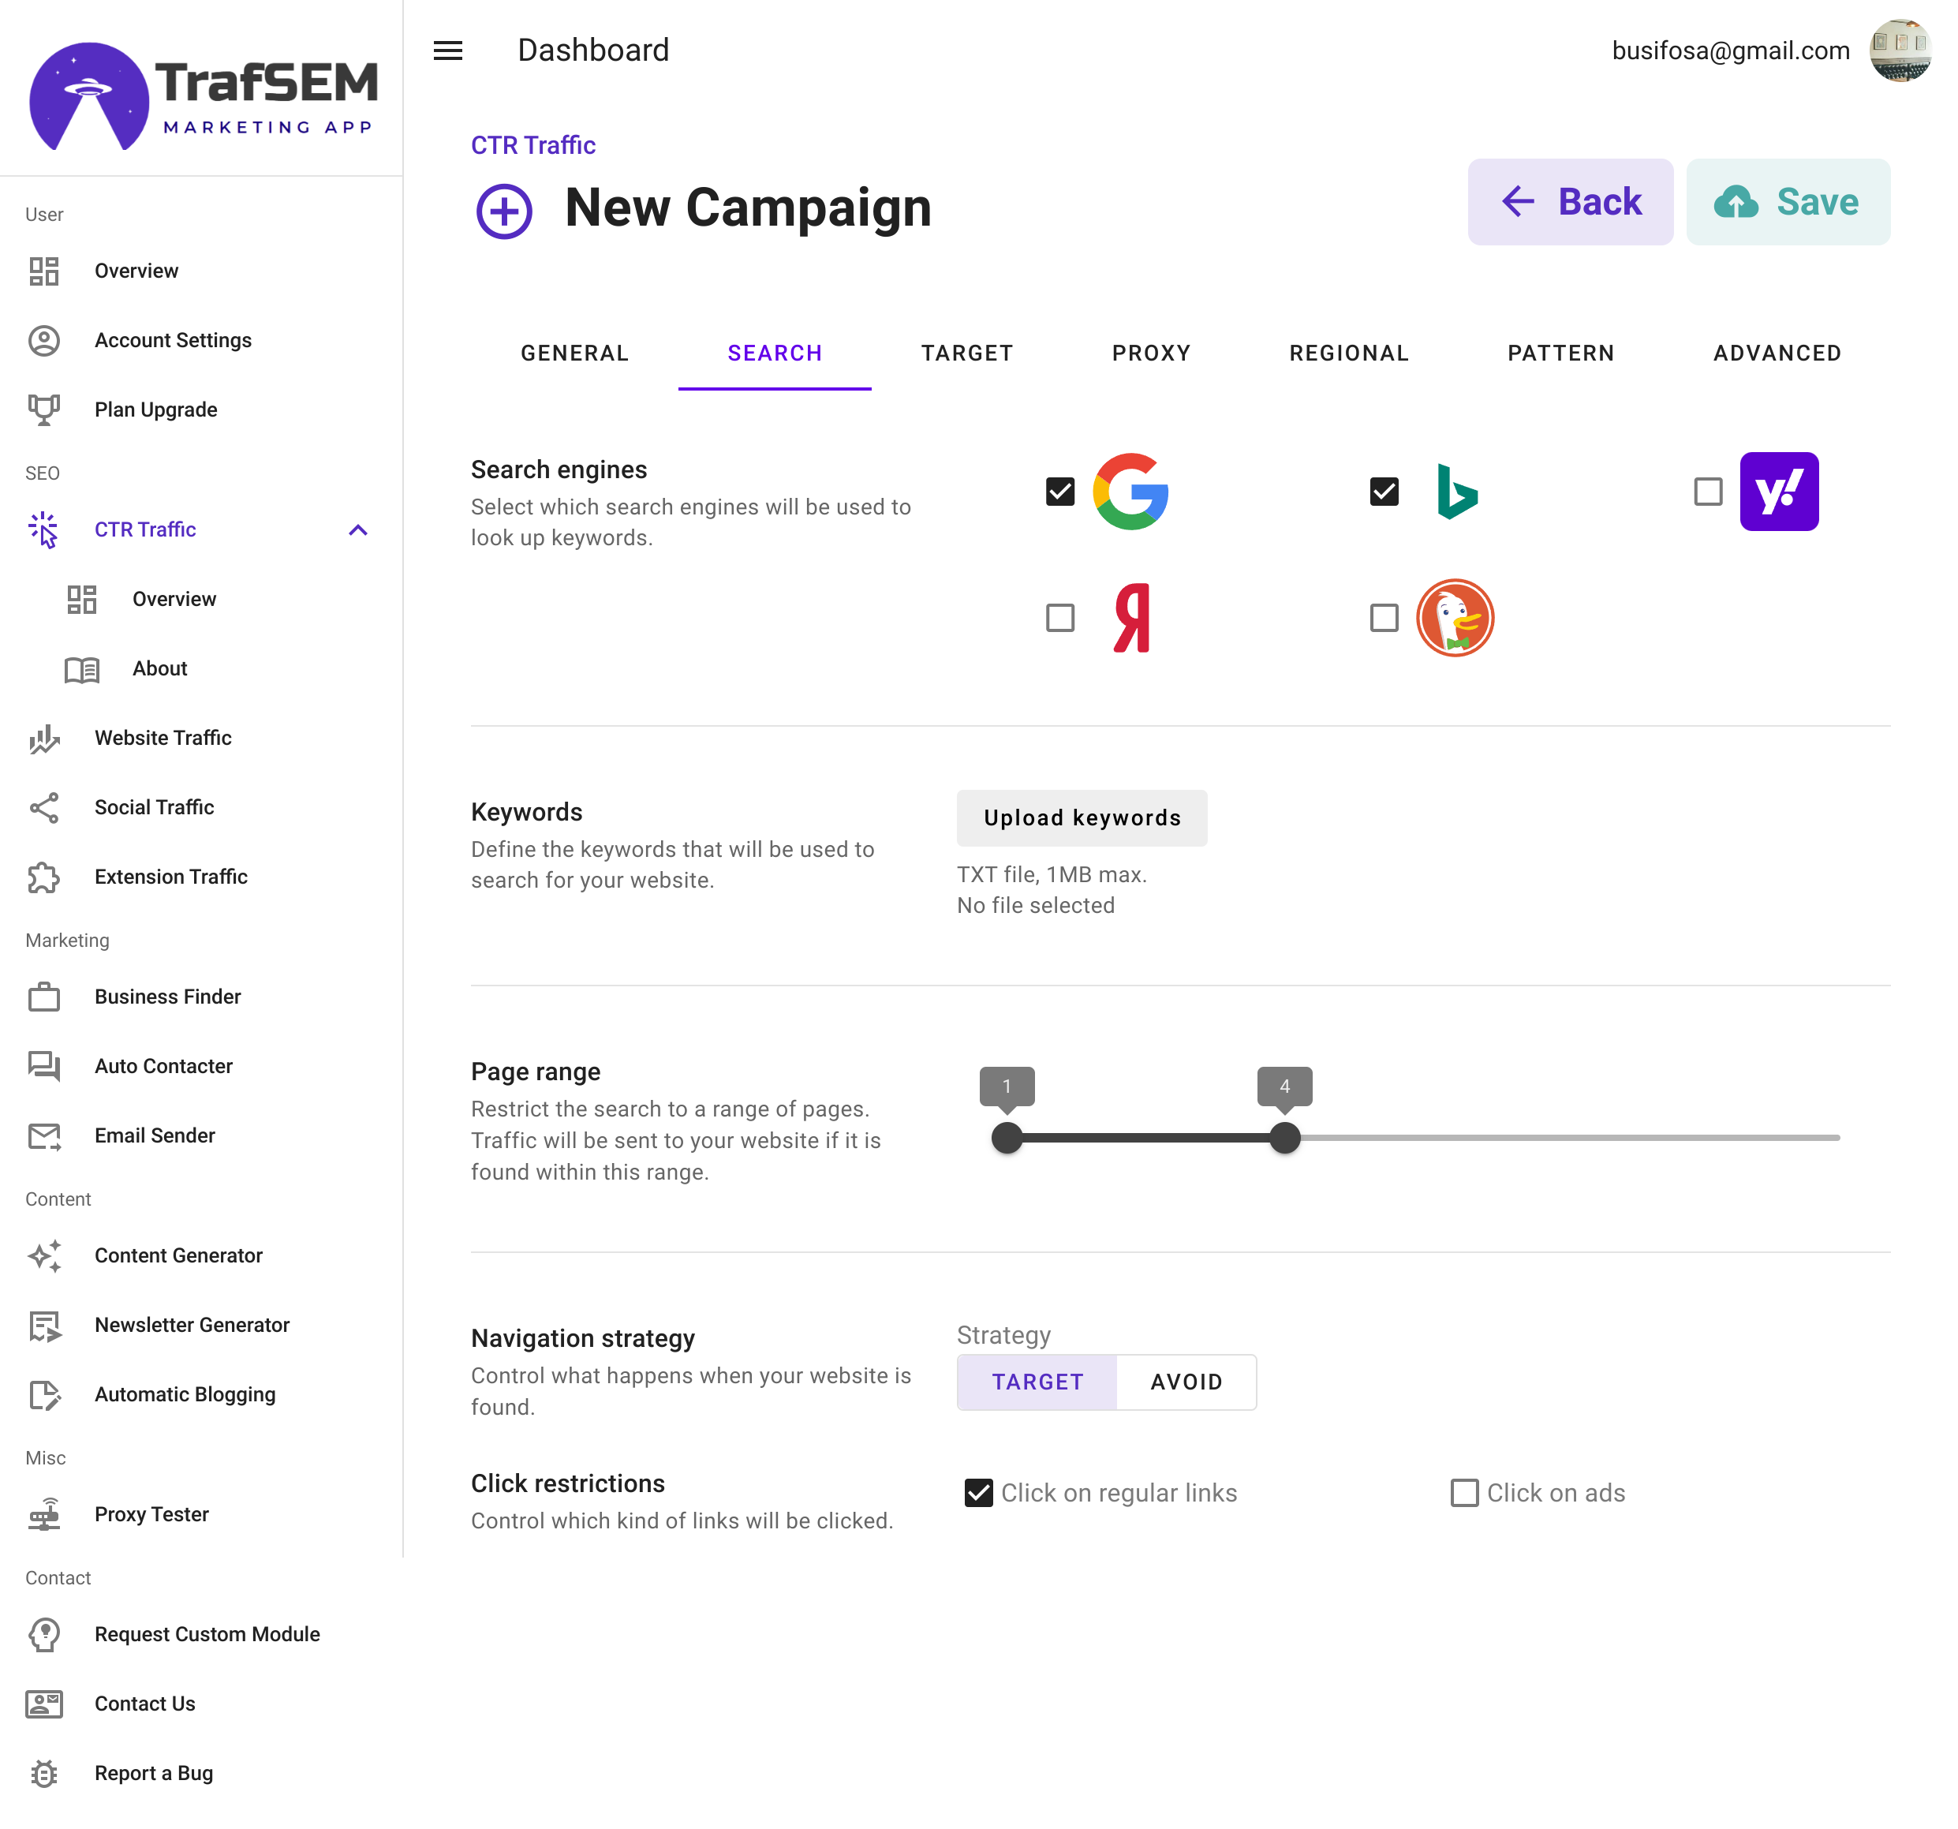1958x1829 pixels.
Task: Click the Email Sender envelope icon
Action: point(44,1135)
